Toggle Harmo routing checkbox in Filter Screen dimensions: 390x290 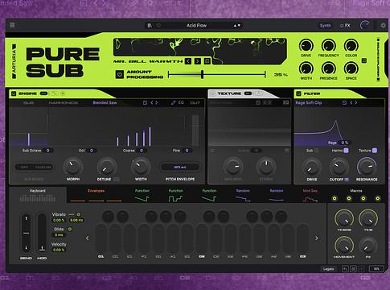346,151
